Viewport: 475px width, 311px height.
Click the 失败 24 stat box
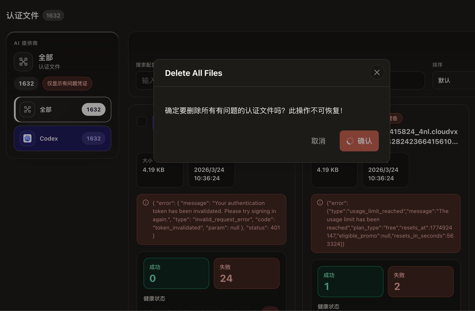247,273
